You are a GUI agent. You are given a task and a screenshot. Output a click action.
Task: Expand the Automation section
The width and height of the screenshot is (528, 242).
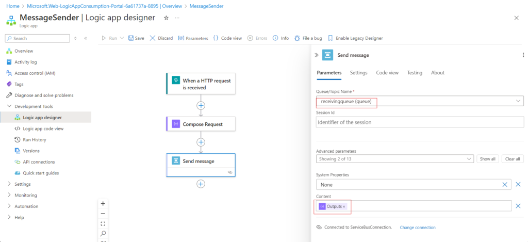tap(9, 206)
